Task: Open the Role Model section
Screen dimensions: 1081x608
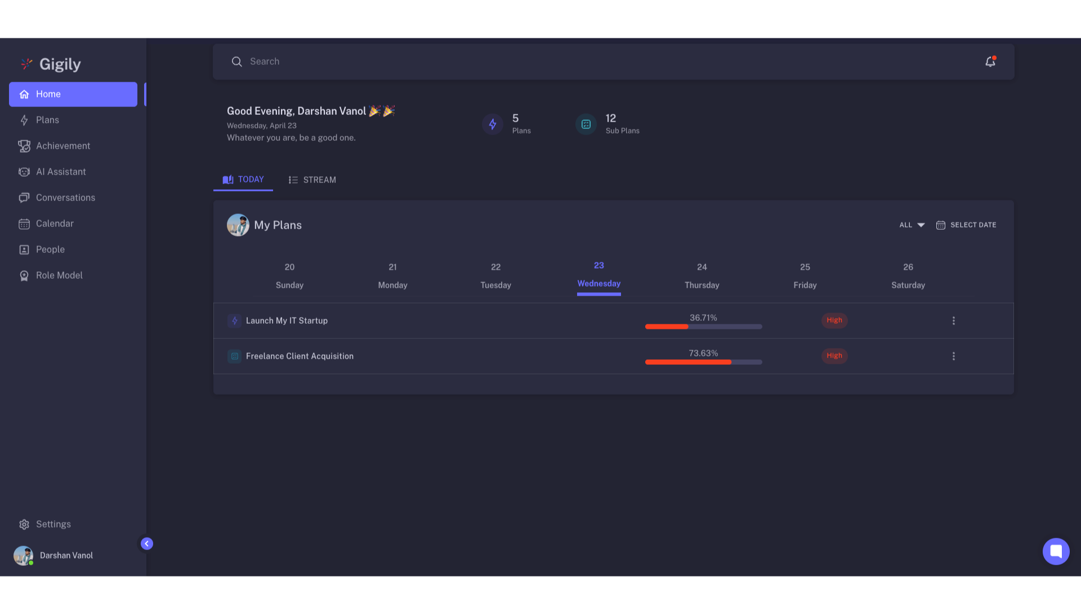Action: (x=59, y=275)
